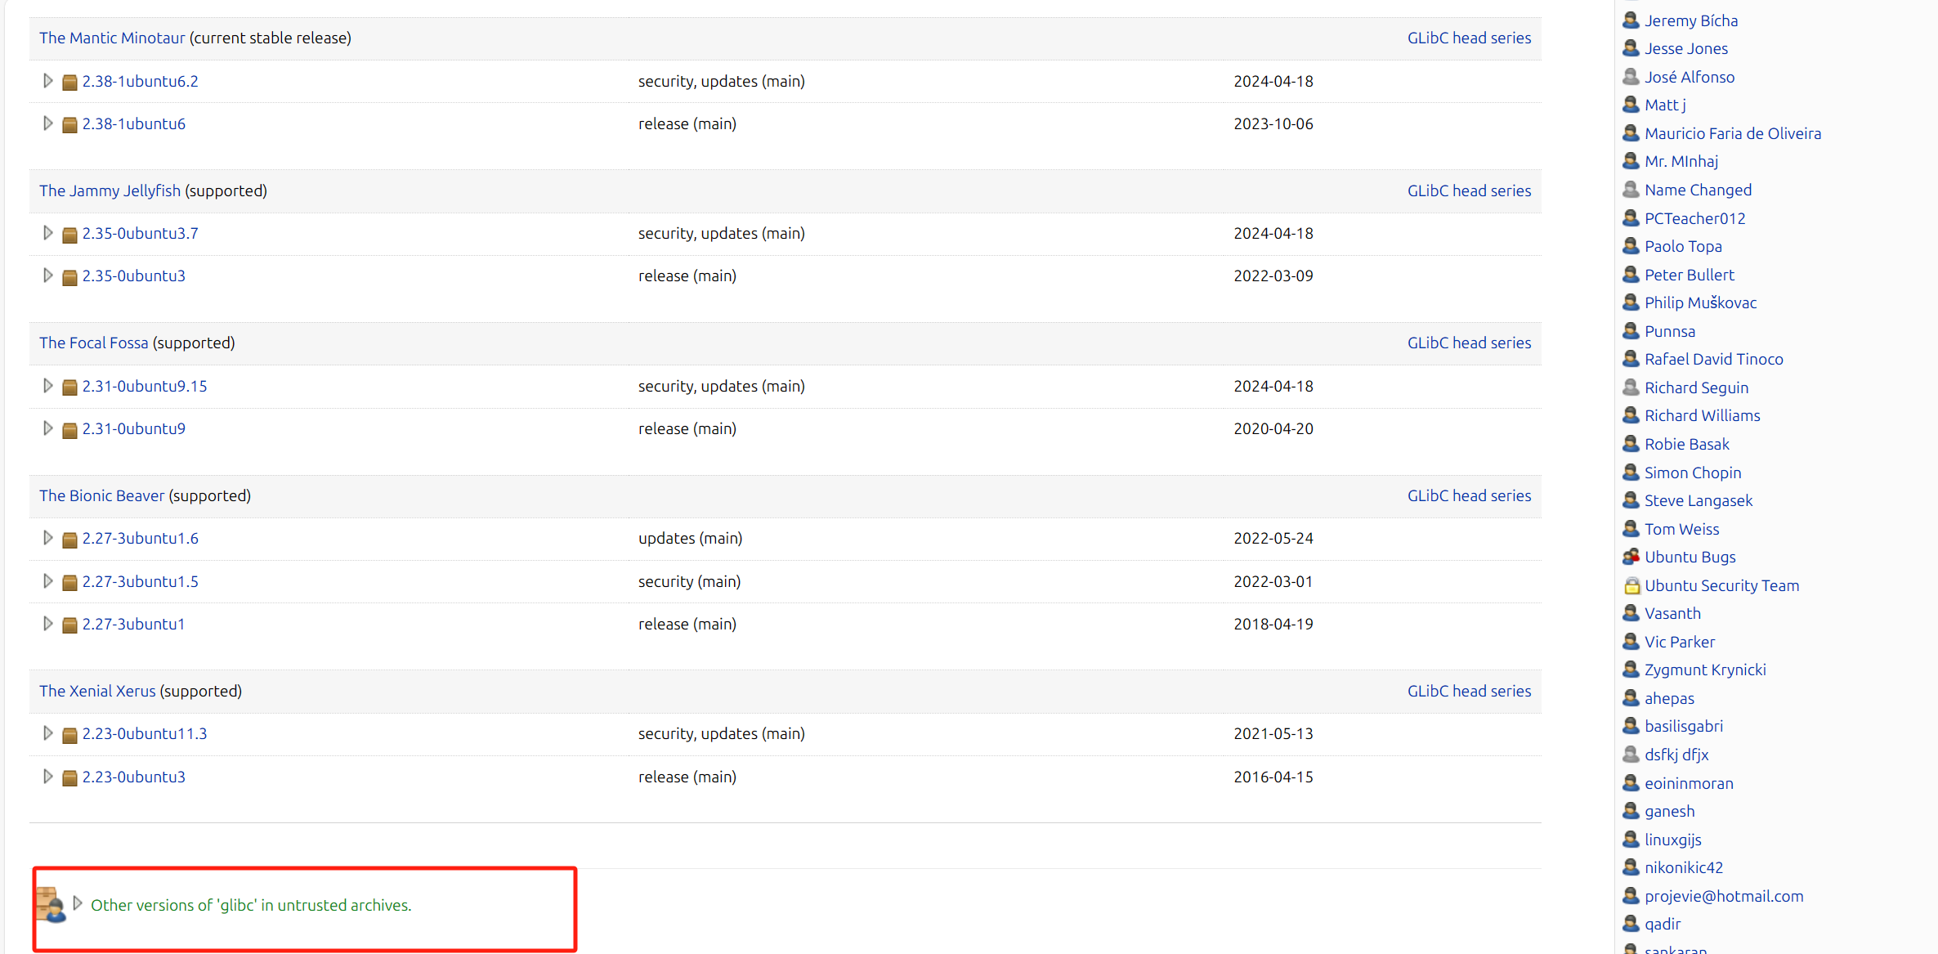Expand the 2.23-0ubuntu11.3 row
This screenshot has height=954, width=1938.
point(47,733)
